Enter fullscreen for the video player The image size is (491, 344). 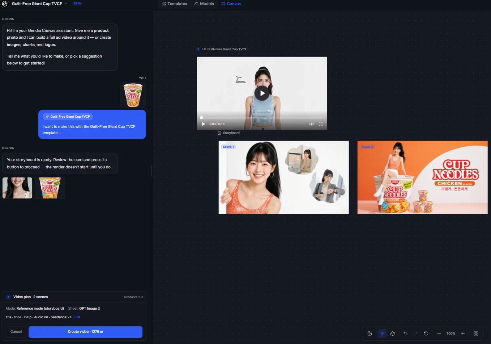[320, 124]
